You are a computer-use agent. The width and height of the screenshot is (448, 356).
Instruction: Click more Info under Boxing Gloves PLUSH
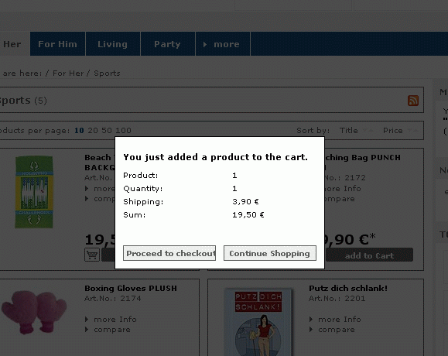click(x=115, y=319)
